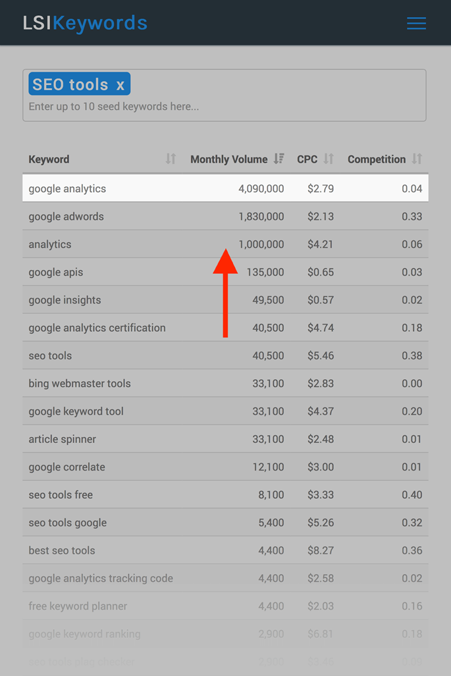
Task: Open the hamburger menu icon
Action: click(x=416, y=23)
